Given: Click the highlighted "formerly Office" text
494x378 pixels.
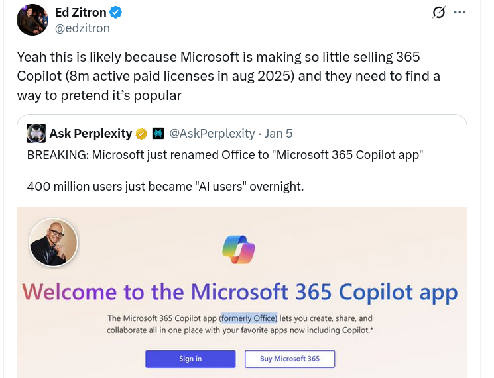Looking at the screenshot, I should (x=249, y=318).
